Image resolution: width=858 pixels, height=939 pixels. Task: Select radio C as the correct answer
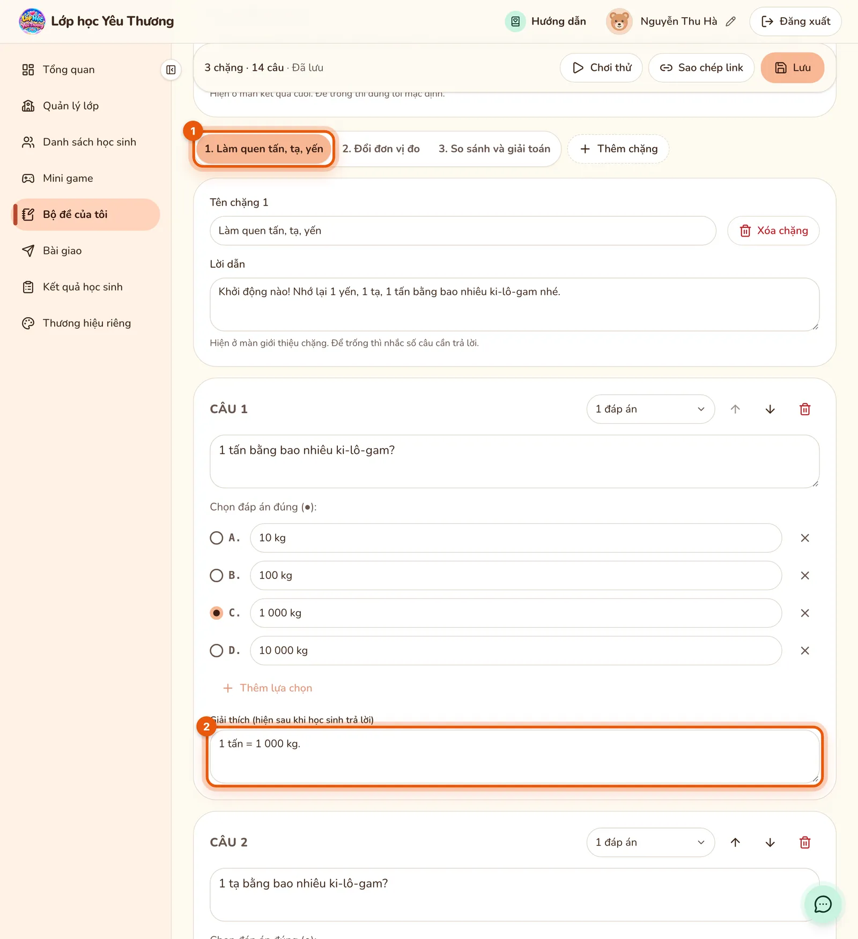(216, 613)
